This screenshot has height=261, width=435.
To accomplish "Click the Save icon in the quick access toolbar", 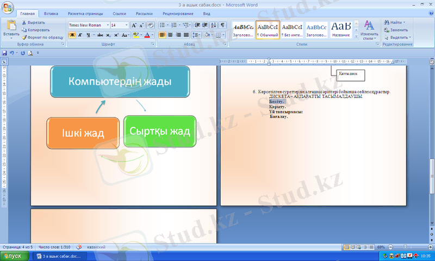I will tap(5, 53).
